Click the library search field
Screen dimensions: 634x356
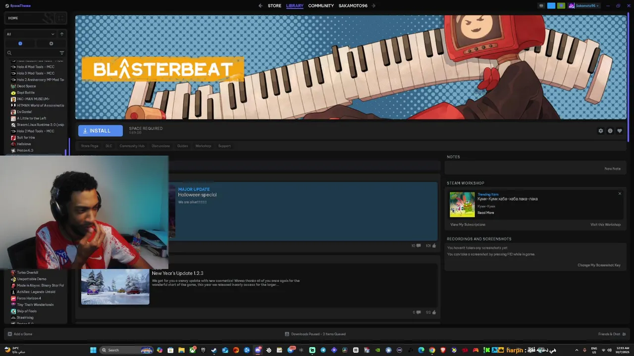point(32,53)
